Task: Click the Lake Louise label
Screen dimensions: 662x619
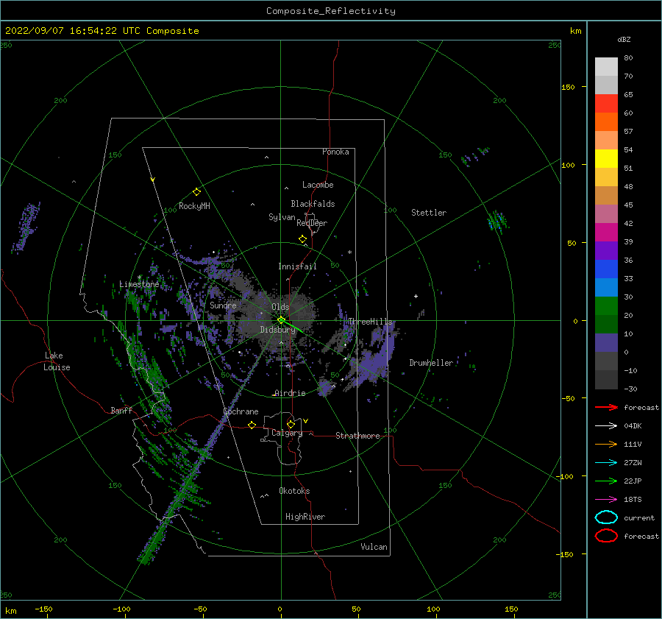Action: (57, 361)
